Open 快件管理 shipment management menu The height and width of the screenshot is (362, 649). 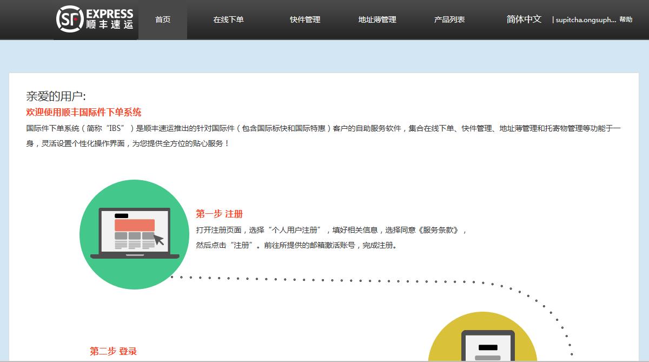point(305,19)
